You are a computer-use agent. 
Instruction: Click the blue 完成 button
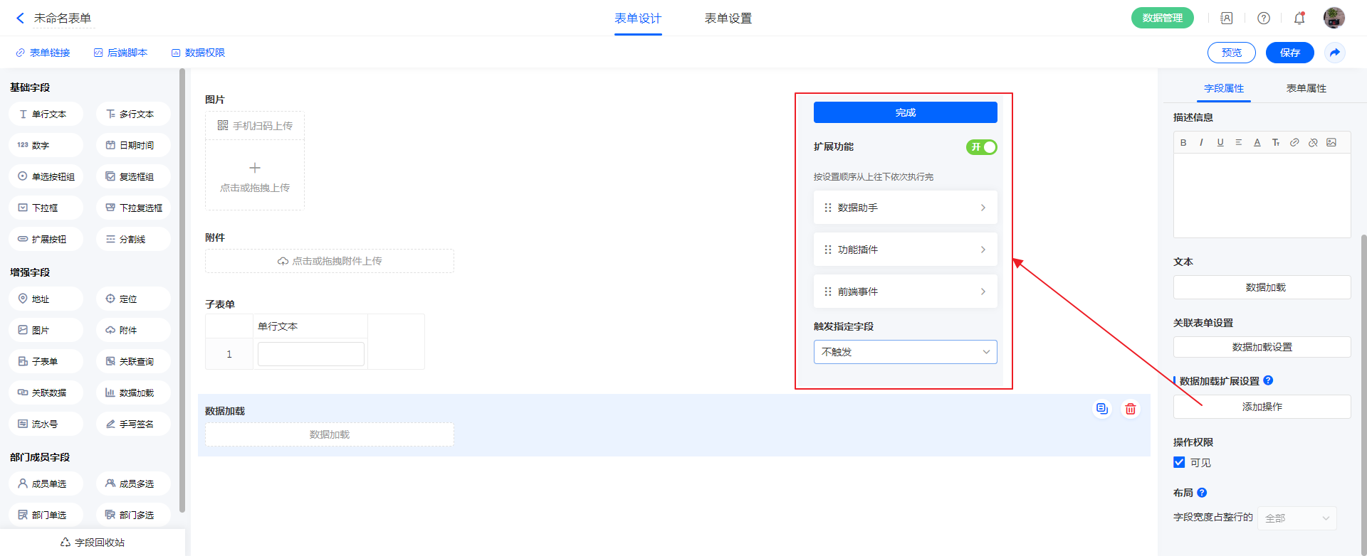tap(905, 112)
